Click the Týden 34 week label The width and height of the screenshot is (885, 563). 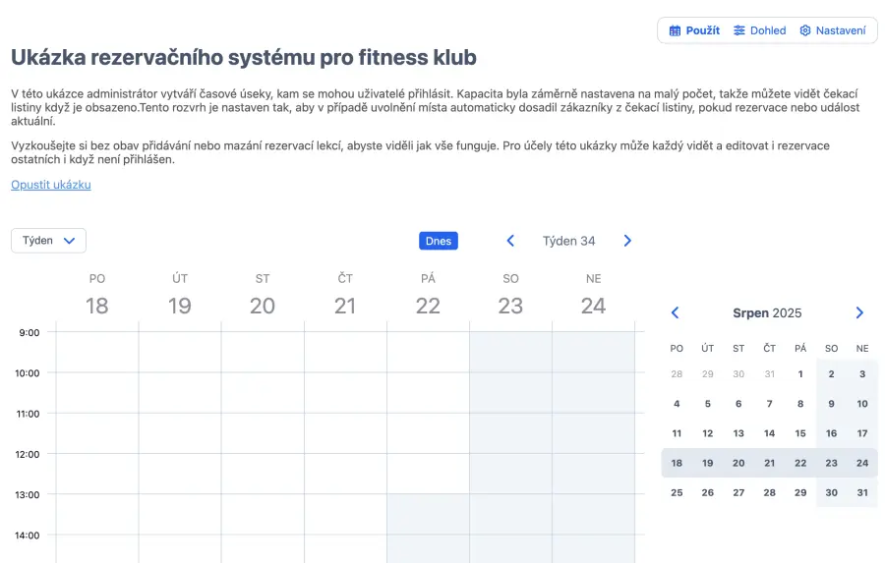pos(568,241)
